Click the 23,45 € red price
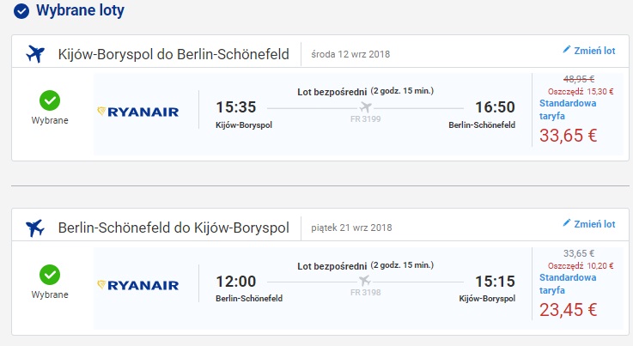 [568, 309]
